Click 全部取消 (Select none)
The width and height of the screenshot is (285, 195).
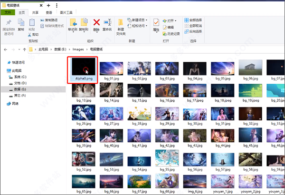coord(193,26)
